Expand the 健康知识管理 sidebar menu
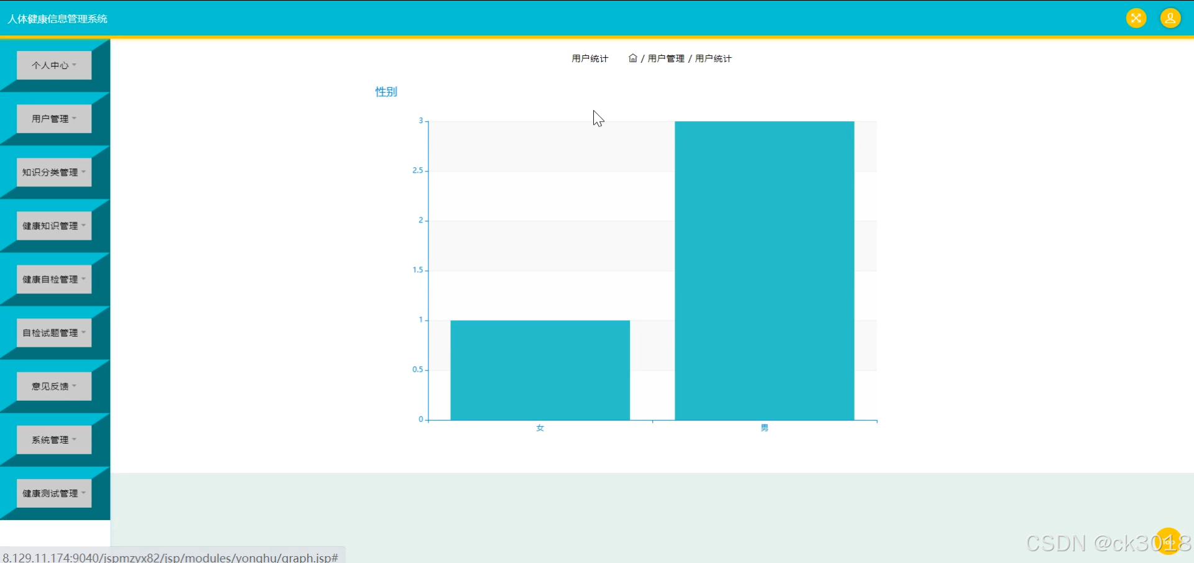Image resolution: width=1194 pixels, height=563 pixels. [x=54, y=226]
